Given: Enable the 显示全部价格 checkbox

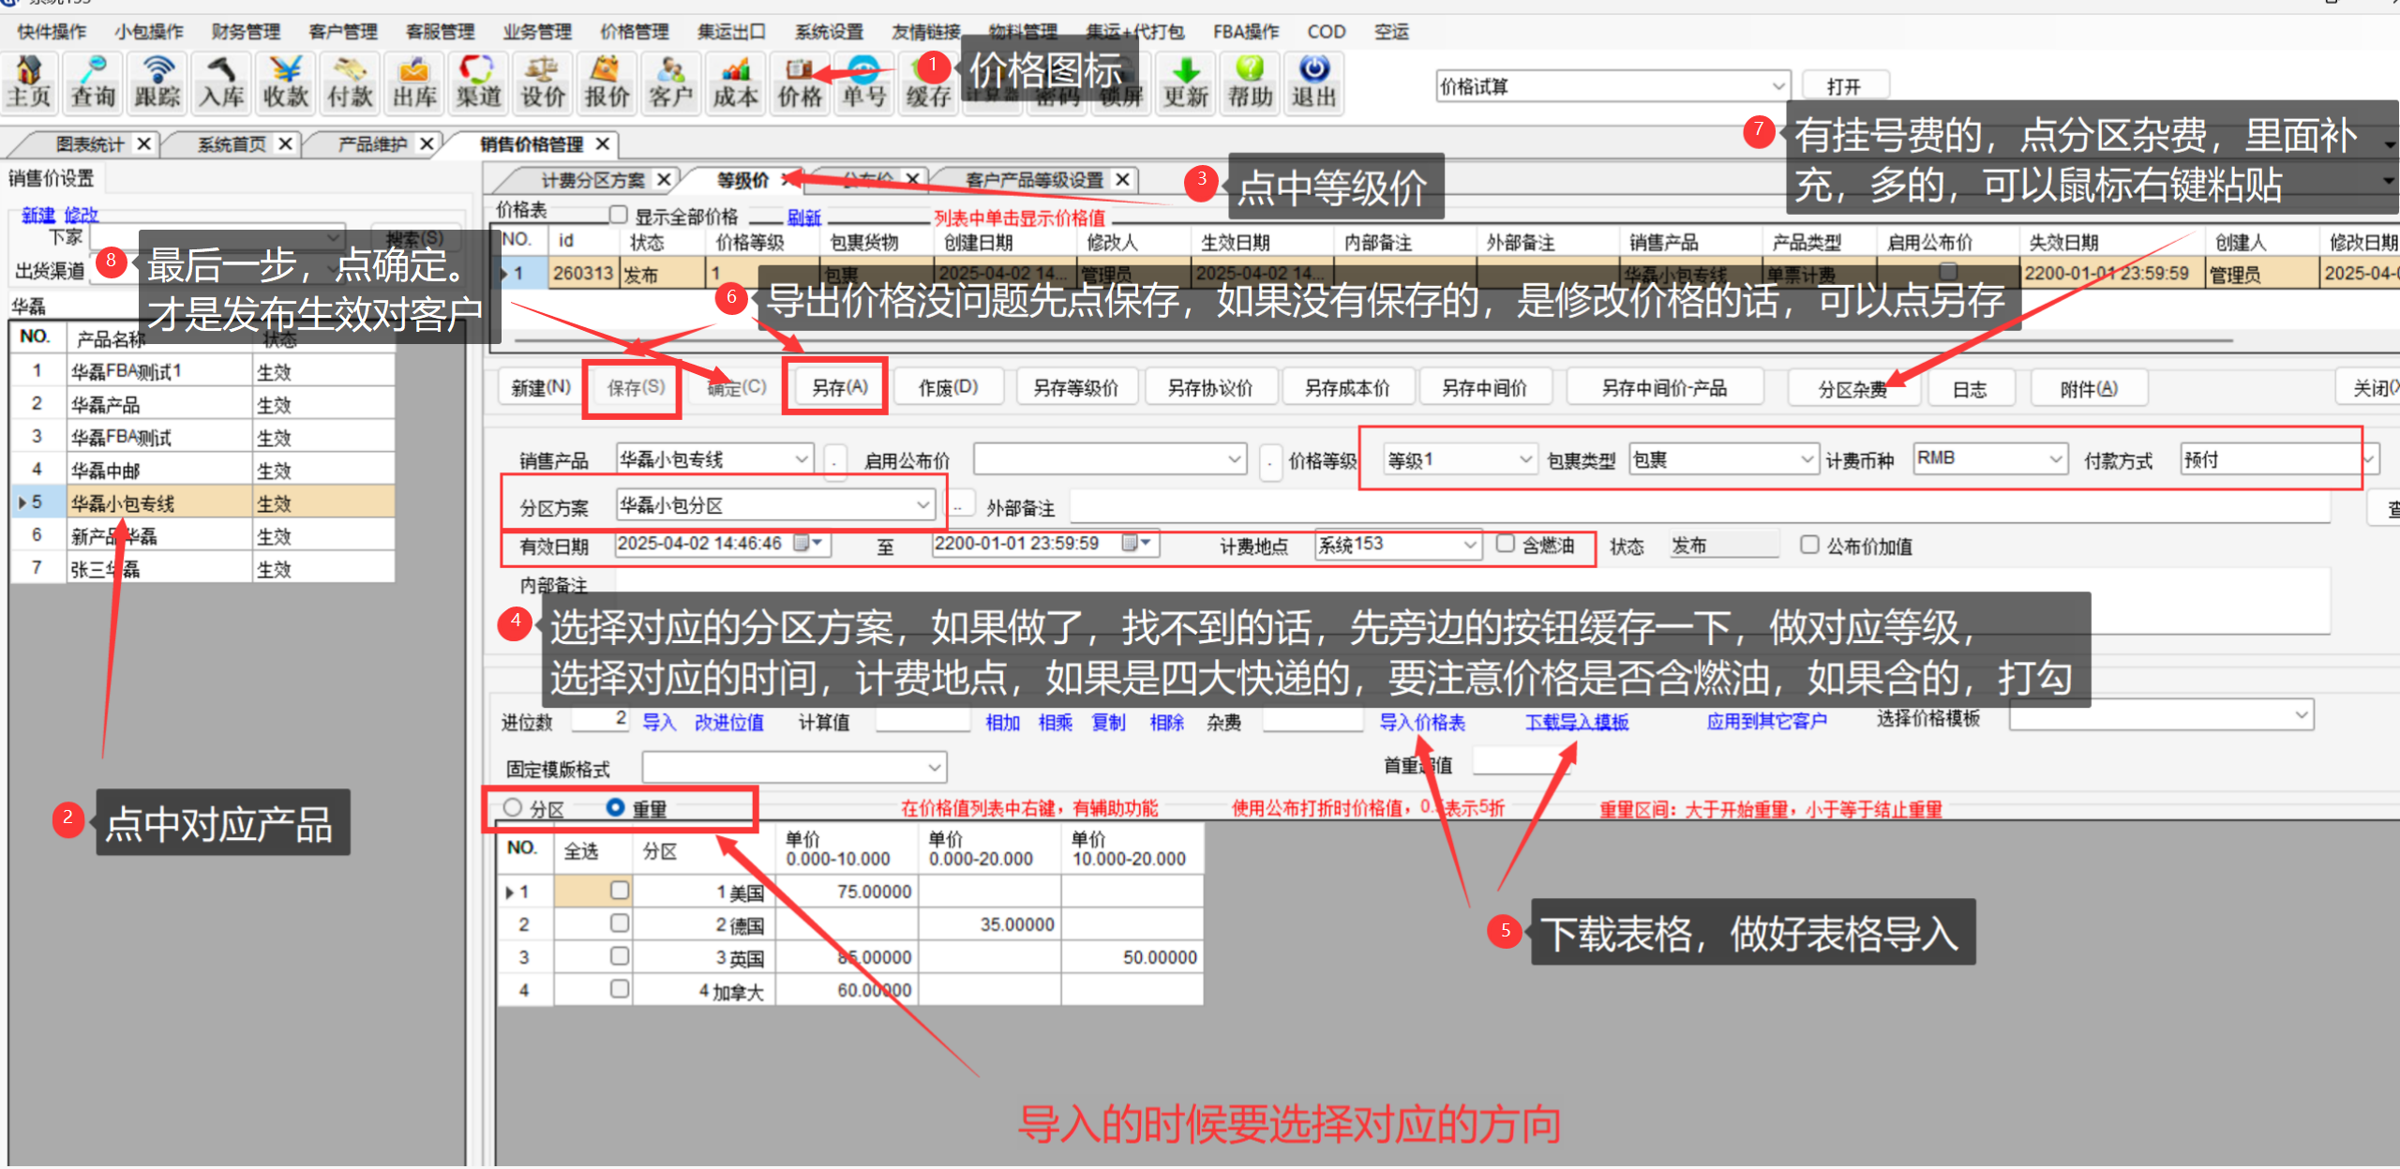Looking at the screenshot, I should point(618,216).
